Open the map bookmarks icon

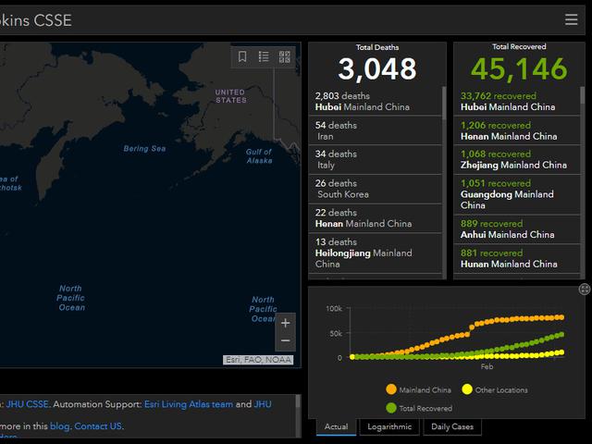(242, 57)
